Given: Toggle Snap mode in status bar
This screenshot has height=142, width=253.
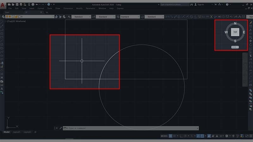Looking at the screenshot, I should click(175, 136).
